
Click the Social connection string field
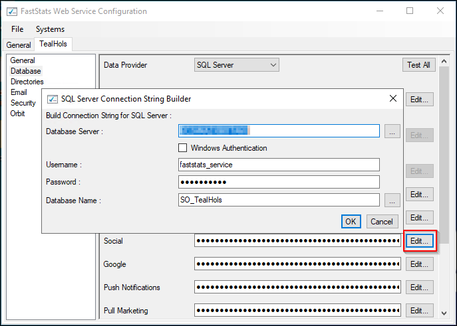297,241
